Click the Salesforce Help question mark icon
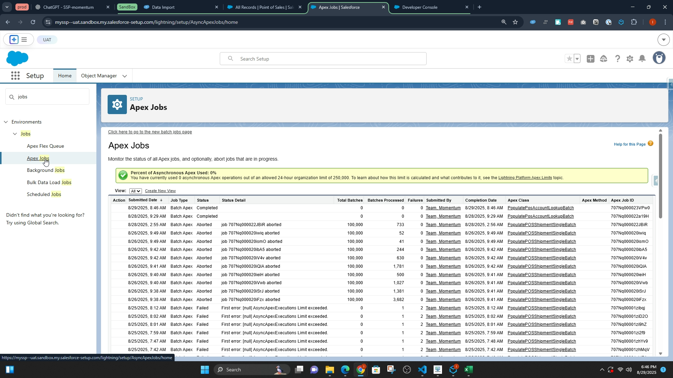Viewport: 673px width, 378px height. tap(617, 59)
